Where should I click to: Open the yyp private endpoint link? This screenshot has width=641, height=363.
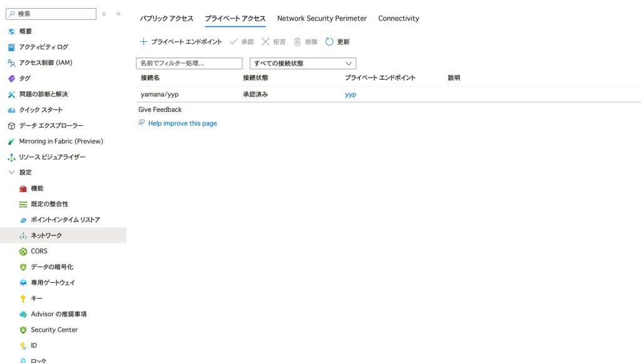pos(351,95)
